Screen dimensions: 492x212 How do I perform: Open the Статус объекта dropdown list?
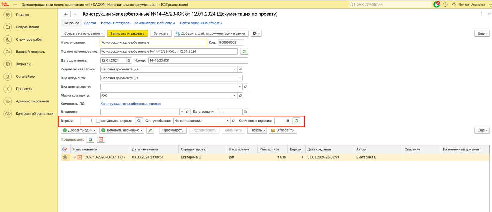click(228, 121)
